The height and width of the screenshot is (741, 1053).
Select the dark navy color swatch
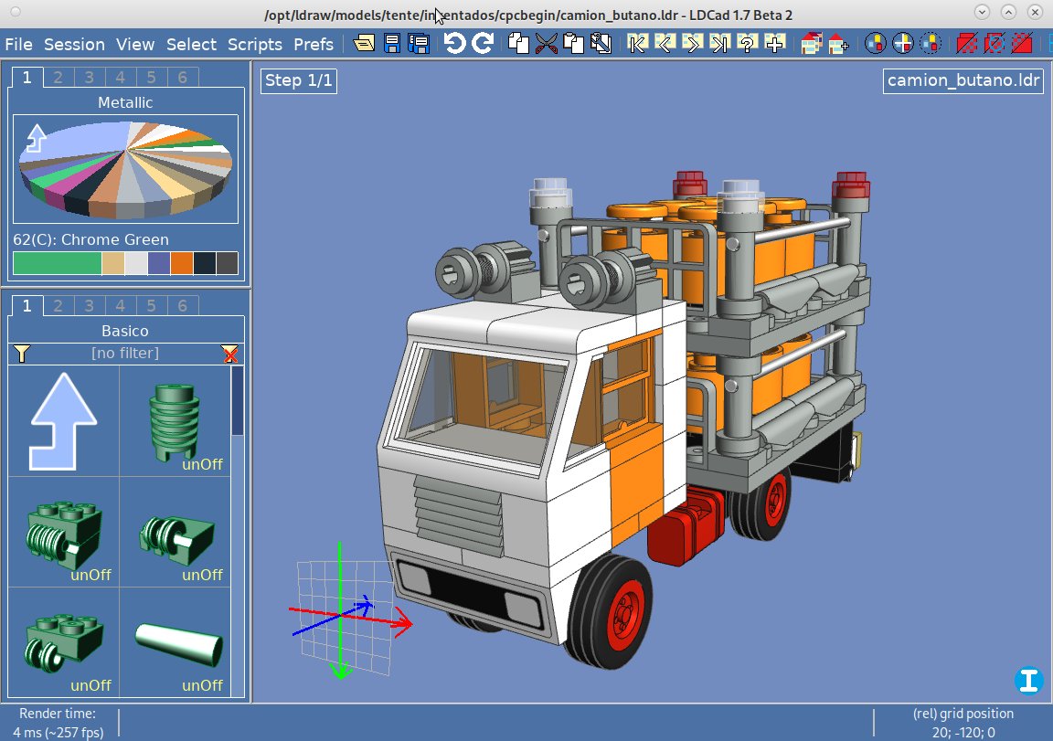[x=205, y=263]
